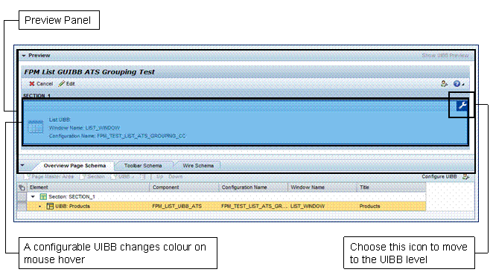Click the Configuration Name column header
The width and height of the screenshot is (493, 278).
tap(253, 187)
